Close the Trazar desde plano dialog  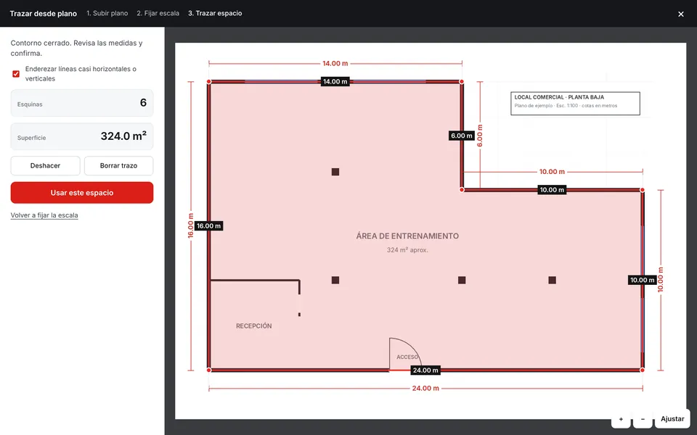click(x=680, y=14)
